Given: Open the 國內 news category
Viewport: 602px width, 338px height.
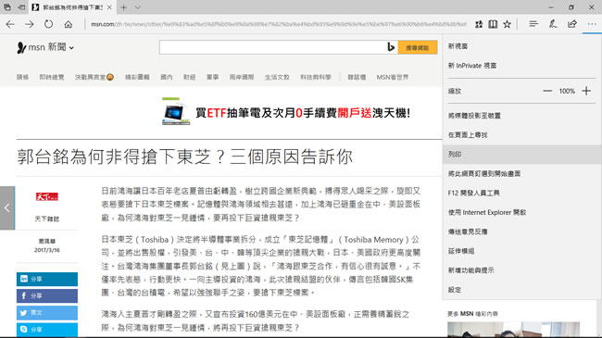Looking at the screenshot, I should (x=166, y=77).
